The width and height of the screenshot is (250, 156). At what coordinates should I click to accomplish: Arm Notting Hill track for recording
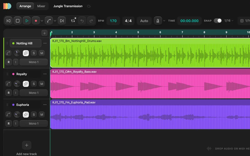click(x=9, y=62)
